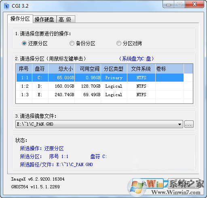Click the 0.96GB free space cell
The height and width of the screenshot is (198, 207).
(88, 78)
